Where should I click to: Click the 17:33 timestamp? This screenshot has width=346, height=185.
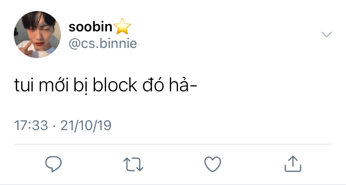point(31,125)
